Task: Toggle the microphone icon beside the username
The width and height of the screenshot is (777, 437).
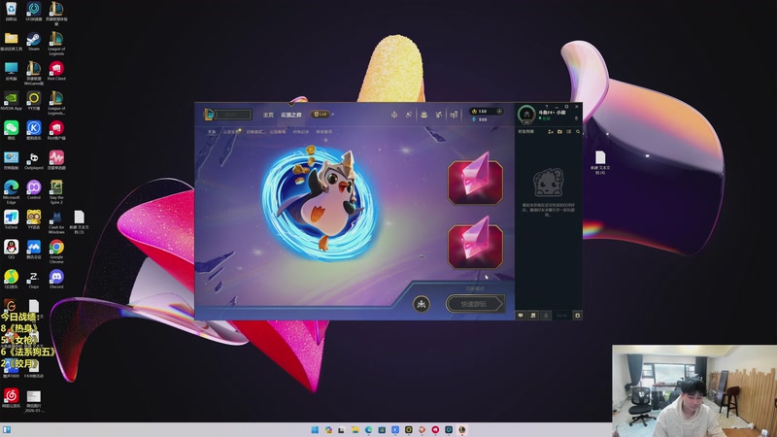Action: [576, 118]
